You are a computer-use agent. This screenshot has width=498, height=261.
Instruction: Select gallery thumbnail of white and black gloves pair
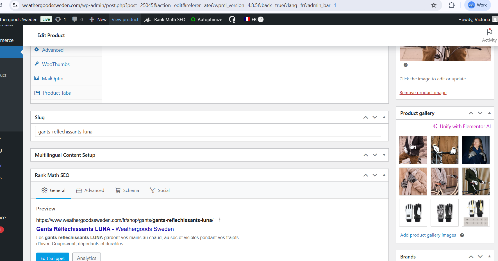pos(413,213)
